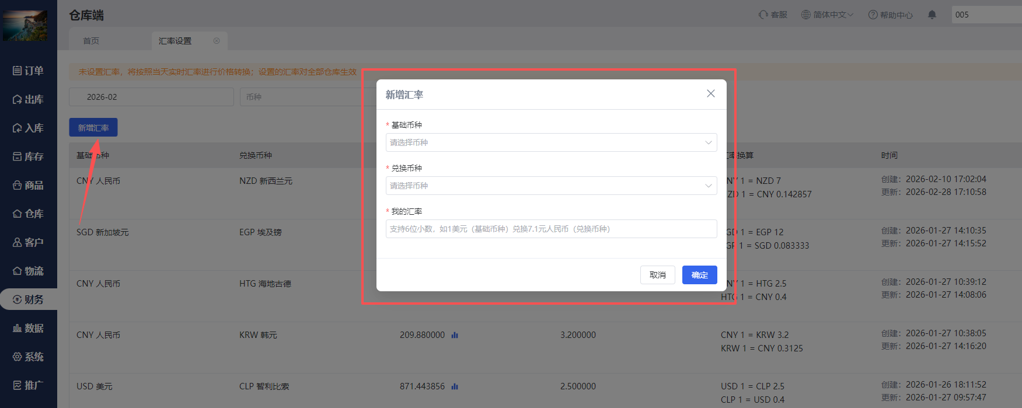Click the notification bell icon
Viewport: 1022px width, 408px height.
coord(932,15)
